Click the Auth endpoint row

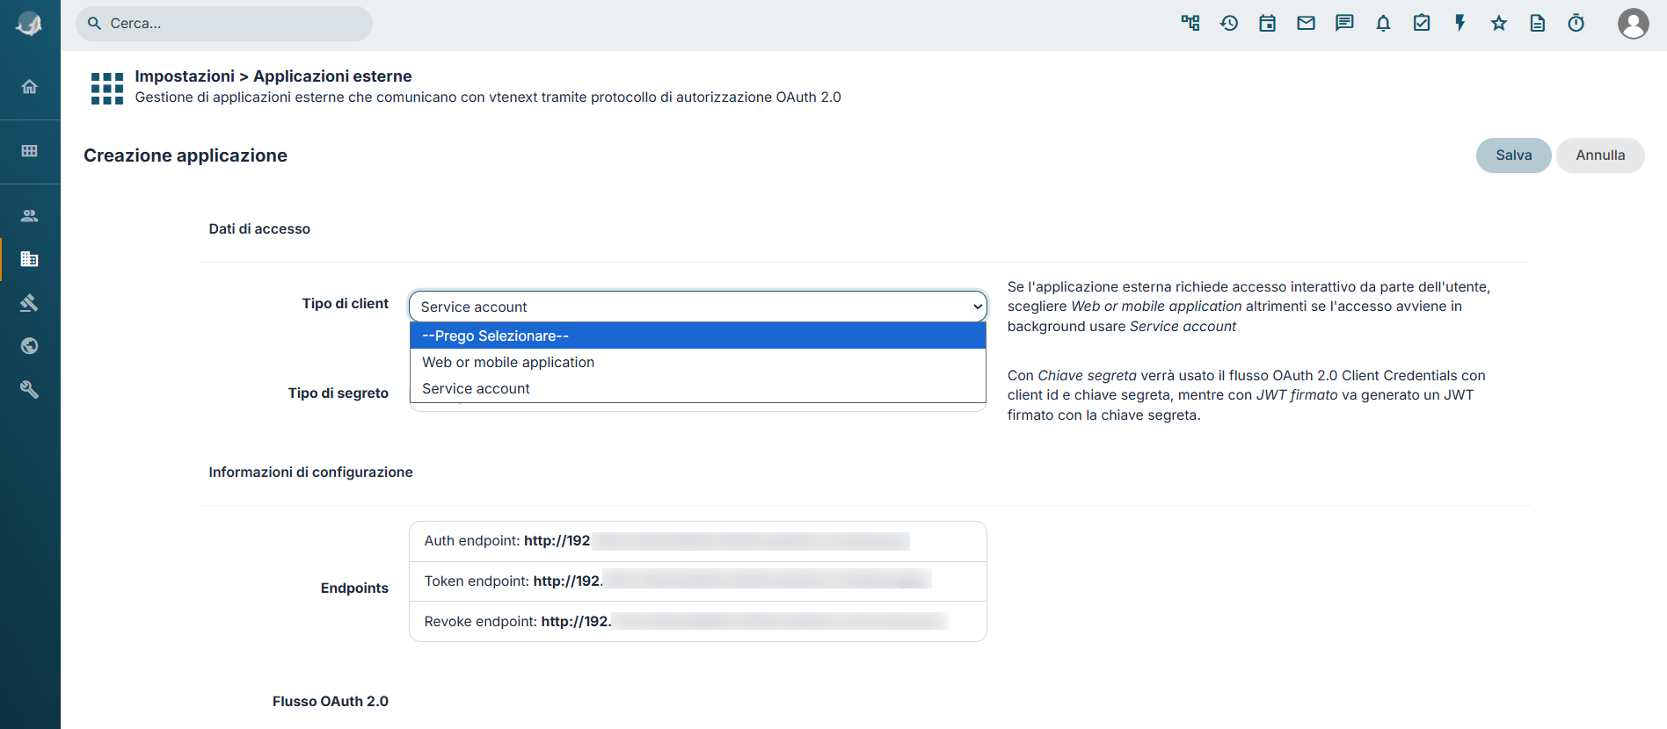pos(698,541)
